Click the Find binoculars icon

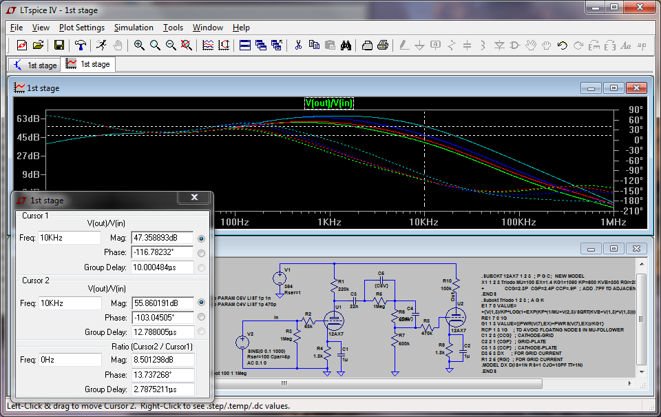pos(347,45)
